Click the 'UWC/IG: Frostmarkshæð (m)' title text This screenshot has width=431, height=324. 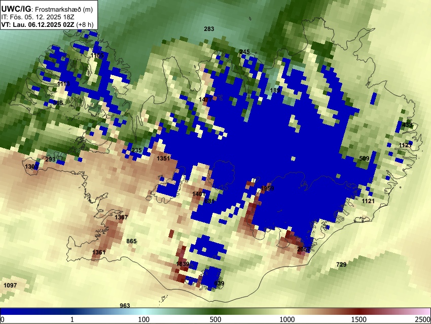point(47,9)
